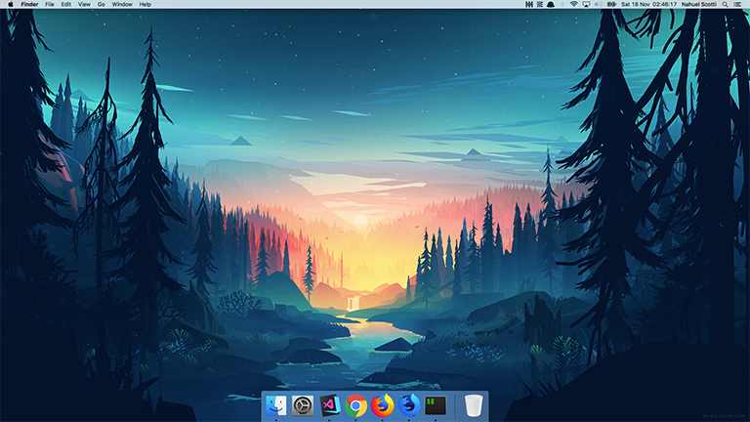Click the date and time Sat 18 Nov
This screenshot has height=422, width=750.
pos(648,4)
